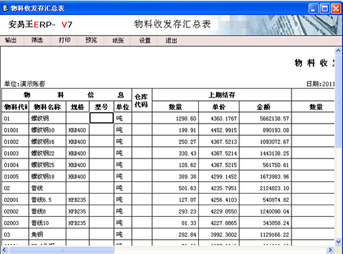Image resolution: width=343 pixels, height=254 pixels.
Task: Click the material name 螺纹钢22
Action: (x=43, y=153)
